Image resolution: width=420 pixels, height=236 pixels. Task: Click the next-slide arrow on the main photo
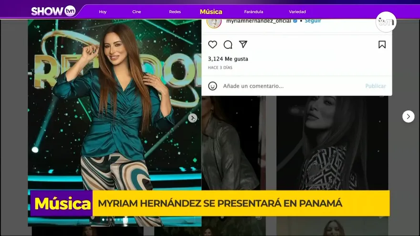point(192,118)
